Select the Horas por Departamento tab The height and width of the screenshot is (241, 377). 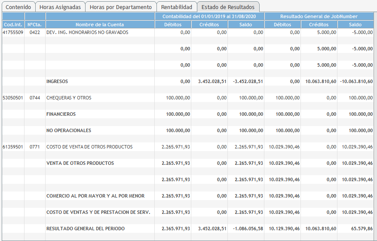pyautogui.click(x=120, y=7)
